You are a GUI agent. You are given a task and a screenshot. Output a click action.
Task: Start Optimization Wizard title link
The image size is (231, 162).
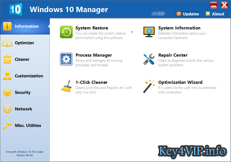[x=180, y=82]
